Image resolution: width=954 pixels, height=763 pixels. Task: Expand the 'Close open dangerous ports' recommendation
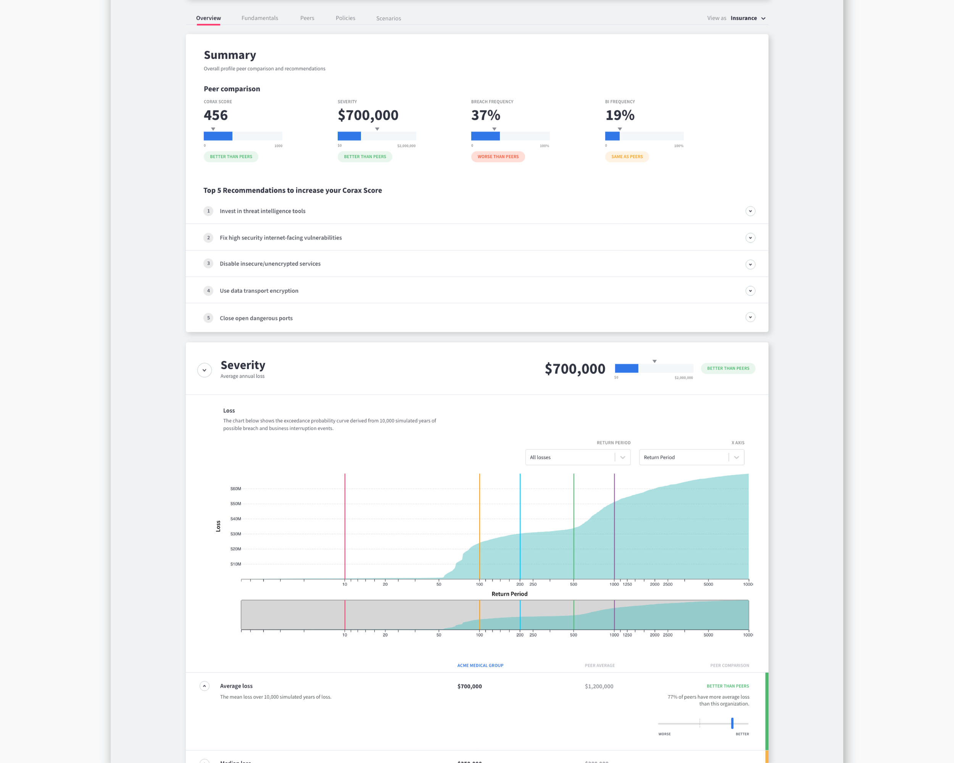[750, 317]
